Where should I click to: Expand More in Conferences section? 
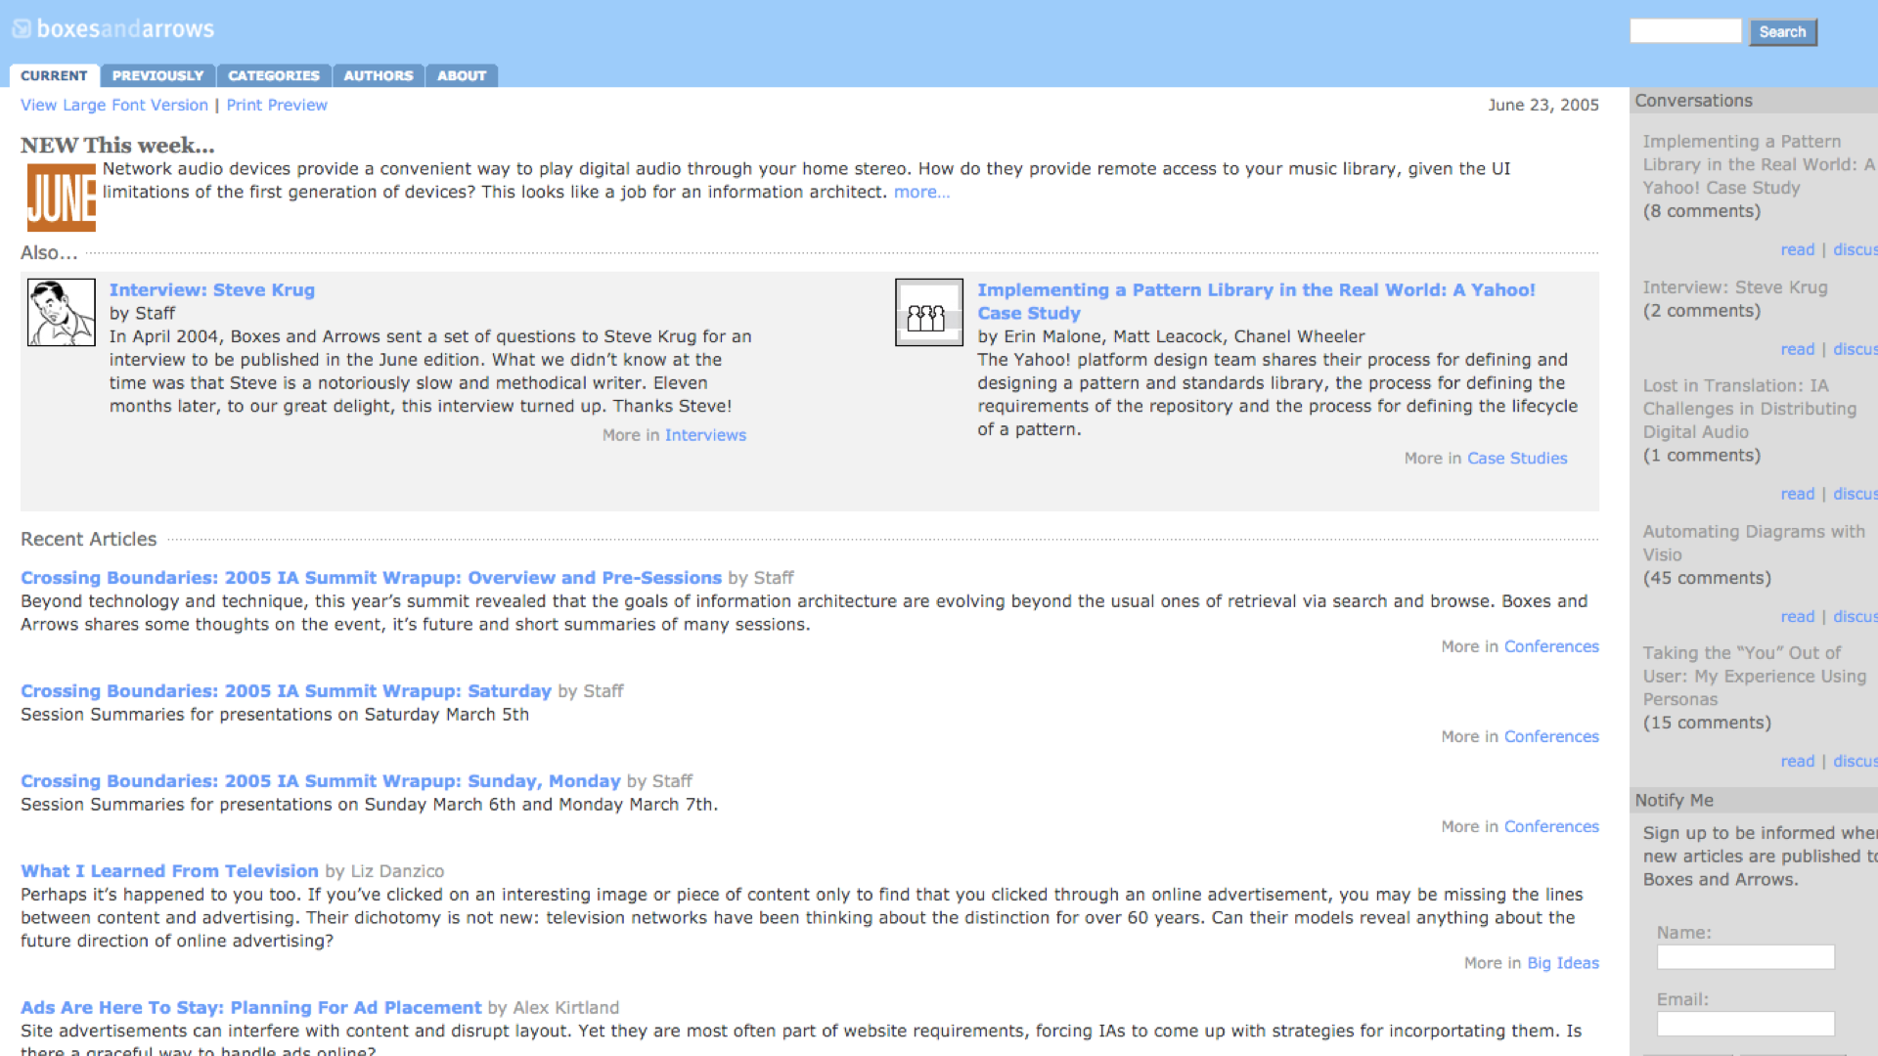(x=1550, y=646)
